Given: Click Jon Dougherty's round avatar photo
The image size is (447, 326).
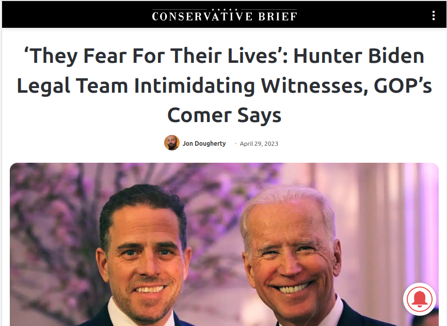Looking at the screenshot, I should click(171, 143).
